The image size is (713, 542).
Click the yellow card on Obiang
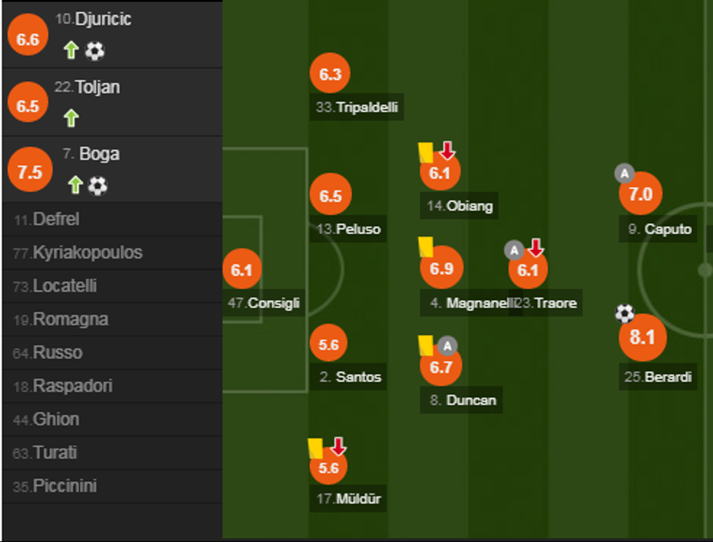pos(426,153)
